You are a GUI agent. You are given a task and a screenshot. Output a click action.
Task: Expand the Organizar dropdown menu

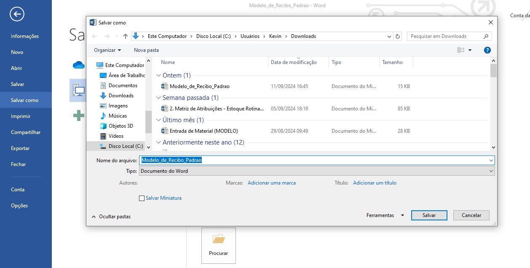107,50
